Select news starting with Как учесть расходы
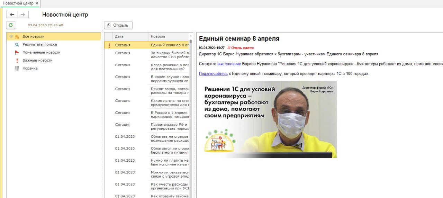Screen dimensions: 443x198 coord(147,186)
